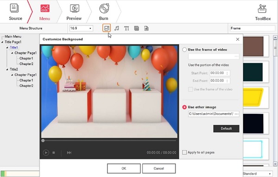Browse for another image using the ellipsis button
This screenshot has height=177, width=278.
click(x=236, y=114)
